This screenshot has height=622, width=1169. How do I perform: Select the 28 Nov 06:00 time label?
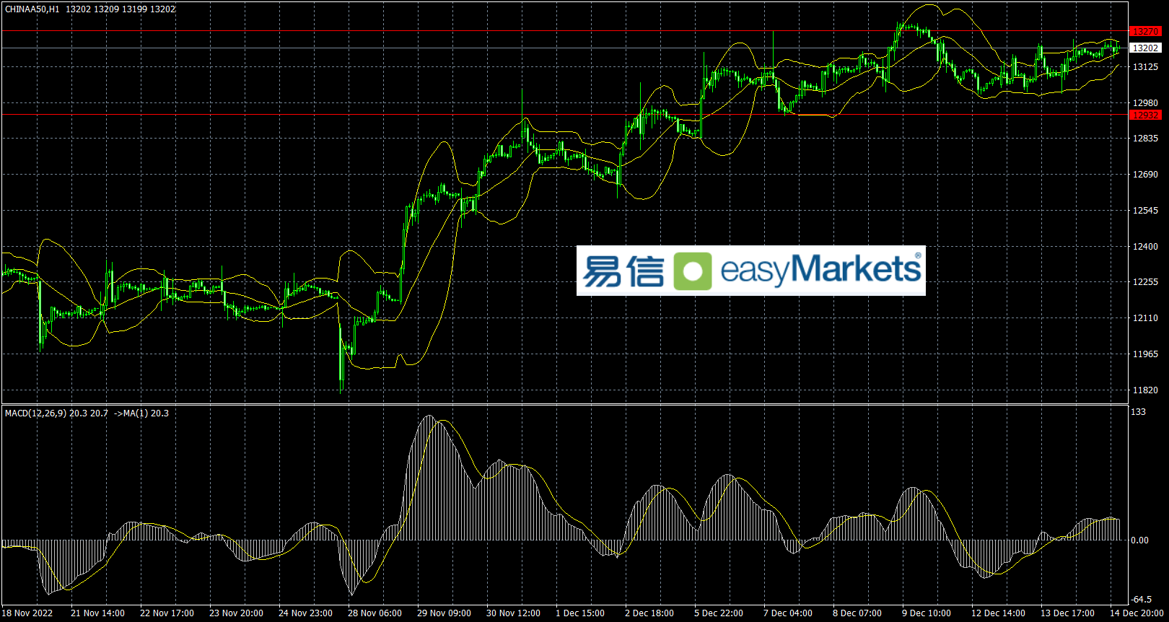pyautogui.click(x=375, y=613)
